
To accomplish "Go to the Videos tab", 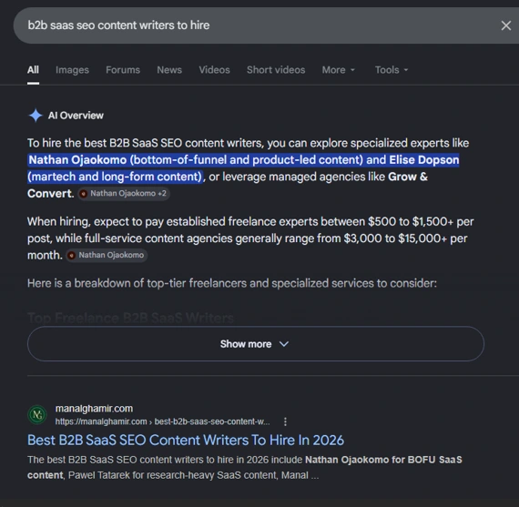I will click(x=214, y=70).
